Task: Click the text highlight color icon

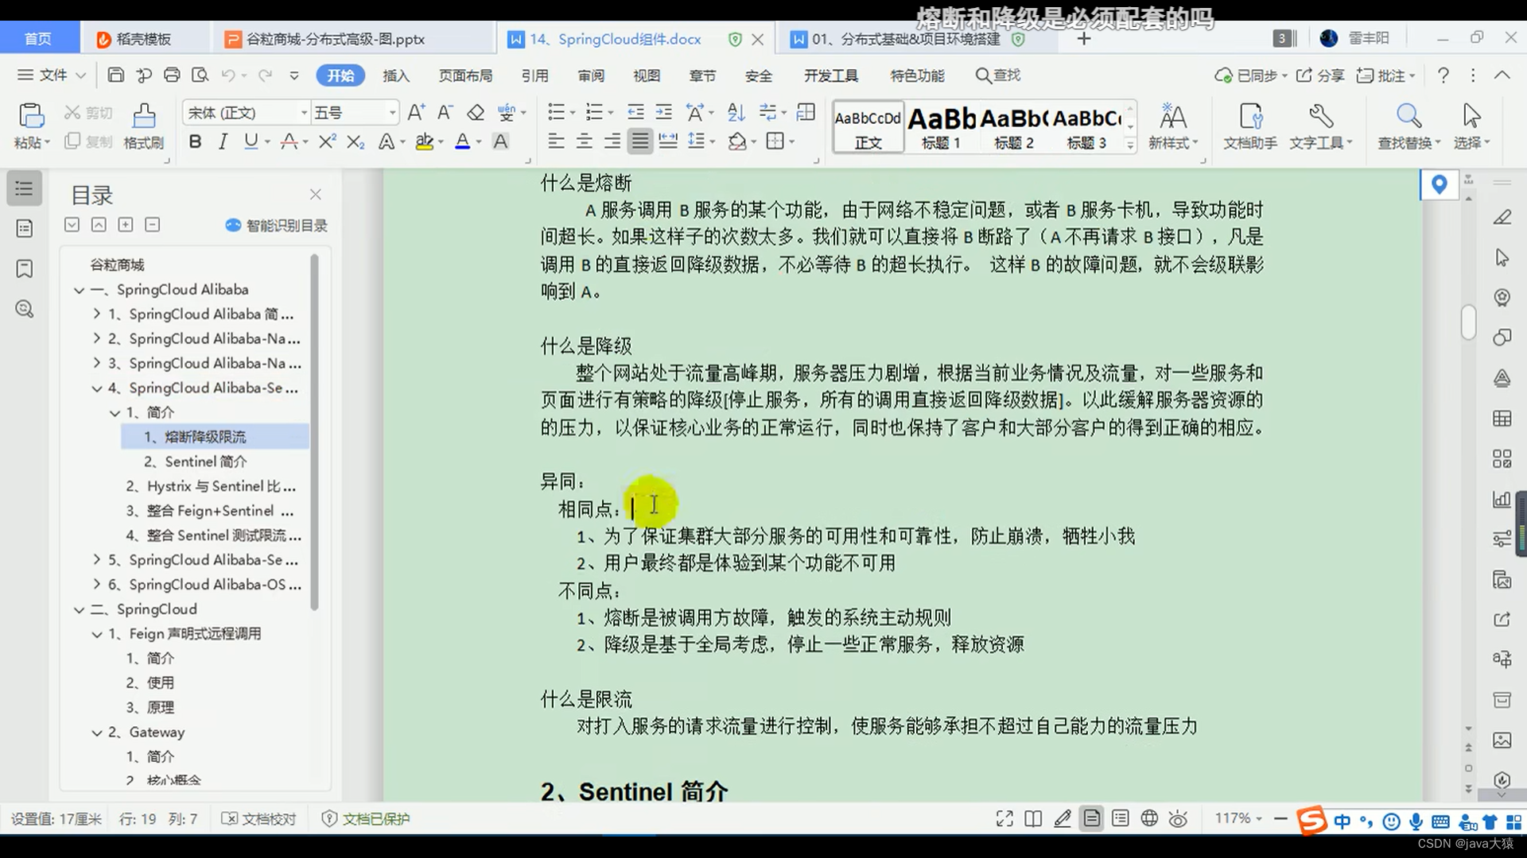Action: 424,142
